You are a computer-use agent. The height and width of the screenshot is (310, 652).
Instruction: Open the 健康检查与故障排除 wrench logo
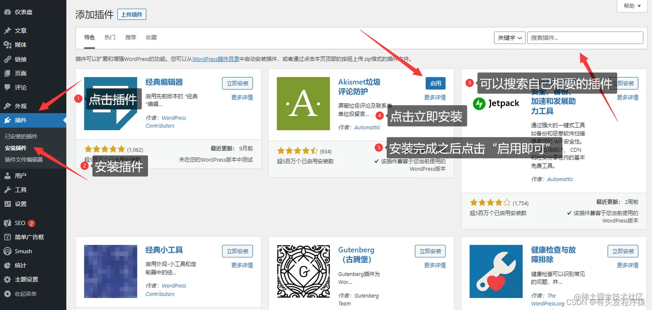click(496, 271)
